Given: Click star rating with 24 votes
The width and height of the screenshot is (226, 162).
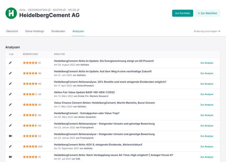Looking at the screenshot, I should click(30, 146).
